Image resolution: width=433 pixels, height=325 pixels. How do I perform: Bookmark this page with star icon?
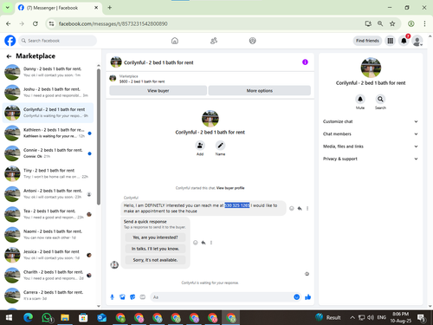tap(392, 23)
